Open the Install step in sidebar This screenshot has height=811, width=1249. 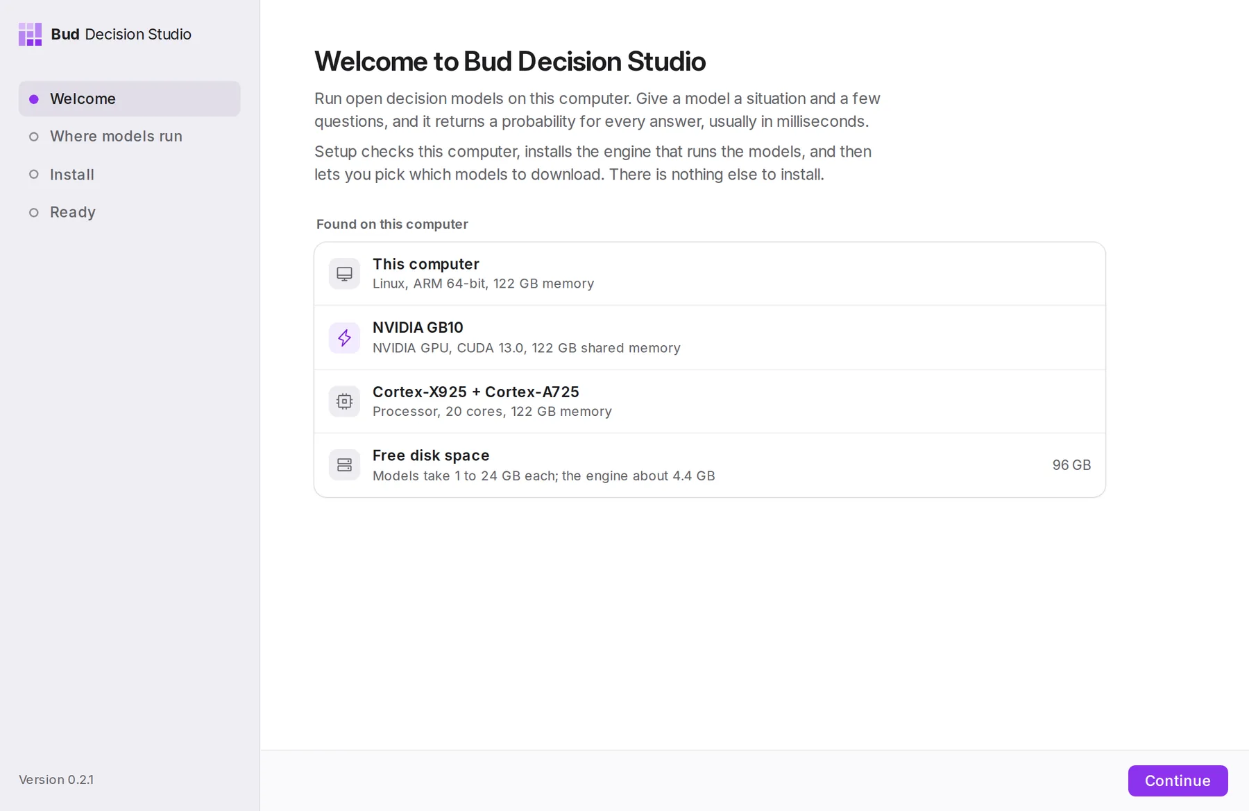[x=130, y=175]
